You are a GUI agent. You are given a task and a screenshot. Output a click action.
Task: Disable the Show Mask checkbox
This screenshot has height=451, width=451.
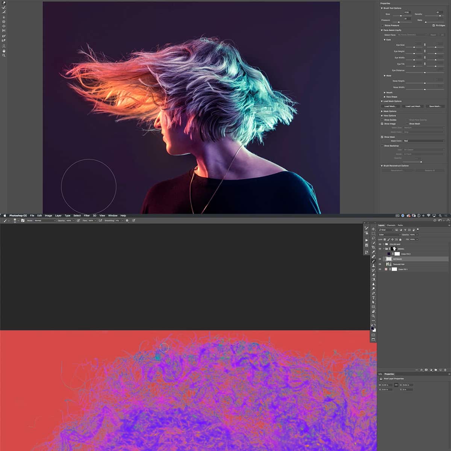coord(382,137)
